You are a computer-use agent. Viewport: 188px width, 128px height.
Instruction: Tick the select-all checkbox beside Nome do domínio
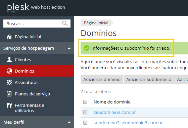click(85, 102)
